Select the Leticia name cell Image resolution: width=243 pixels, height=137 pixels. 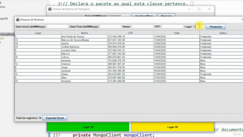coord(84,57)
